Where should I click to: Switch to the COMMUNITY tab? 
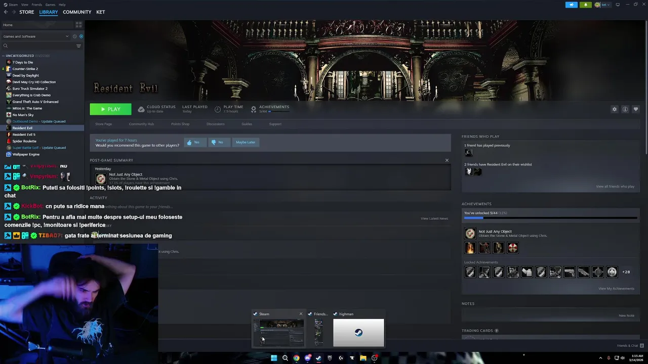click(x=77, y=12)
